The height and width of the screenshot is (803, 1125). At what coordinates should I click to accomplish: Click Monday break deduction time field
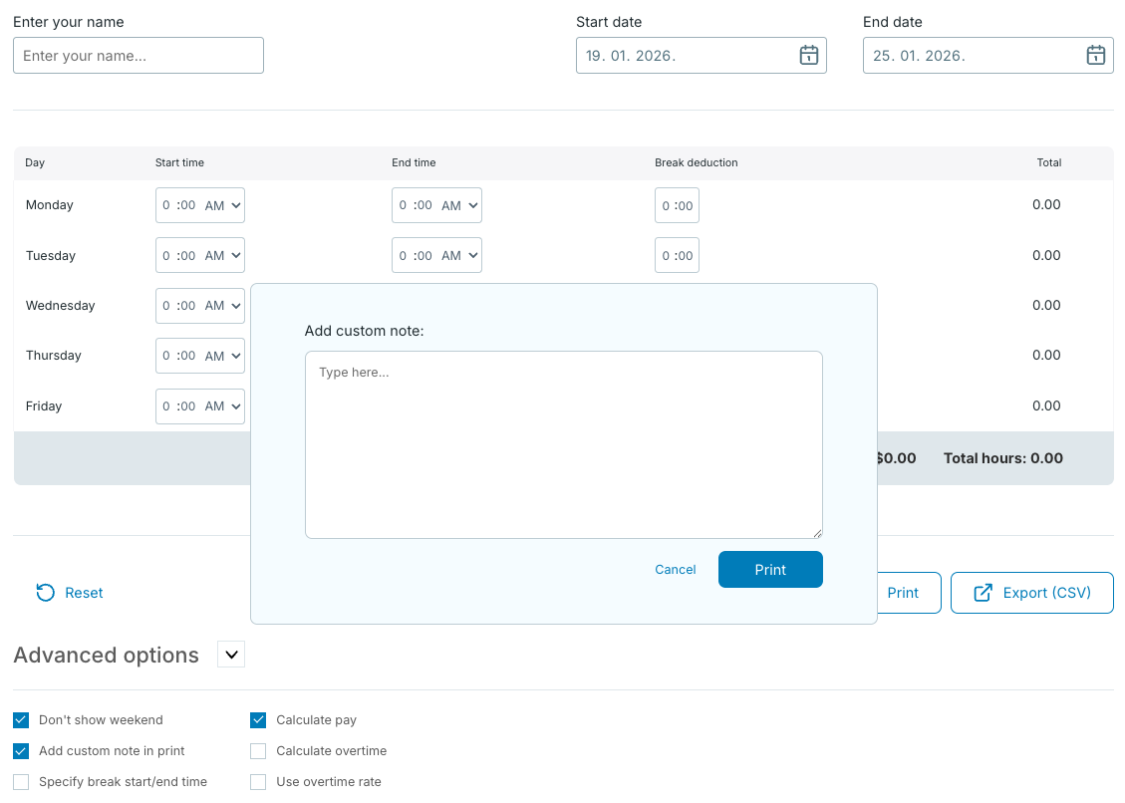click(x=677, y=205)
